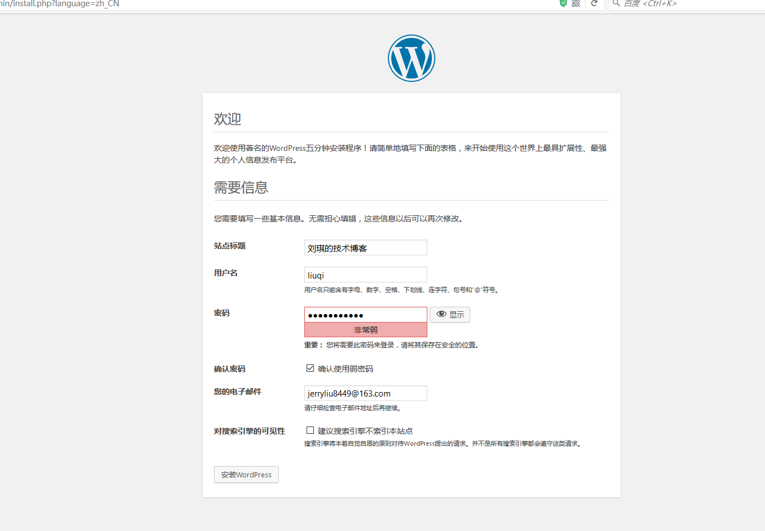
Task: Edit the site title field
Action: point(366,247)
